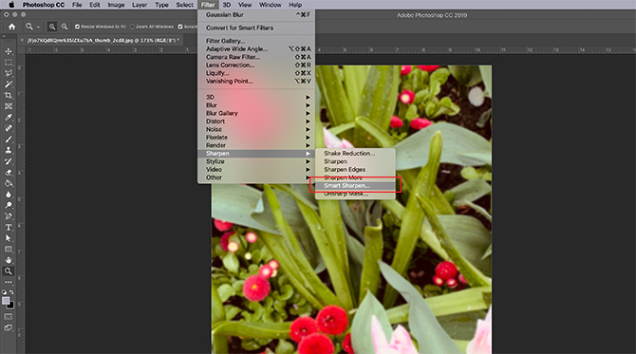
Task: Choose Convert for Smart Filters
Action: tap(256, 28)
